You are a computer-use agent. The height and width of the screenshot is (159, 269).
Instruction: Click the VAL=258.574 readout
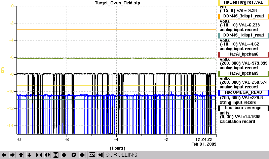[x=255, y=82]
